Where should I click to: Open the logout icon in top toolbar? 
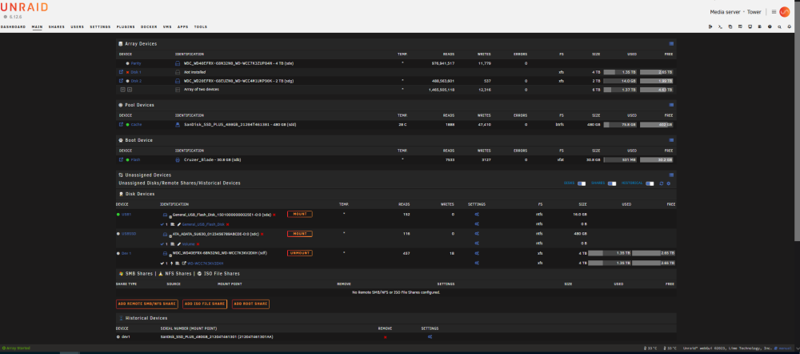(x=710, y=26)
